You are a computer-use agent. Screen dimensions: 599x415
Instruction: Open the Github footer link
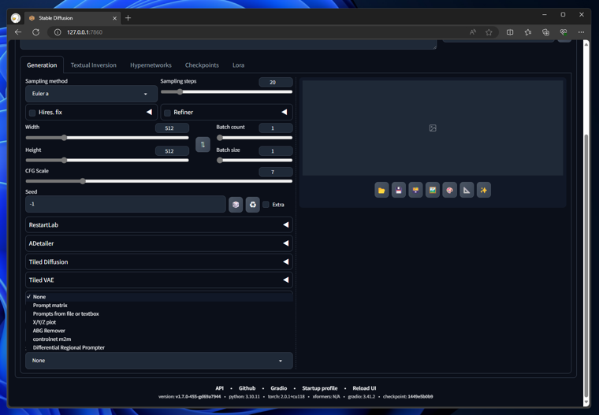pos(247,388)
